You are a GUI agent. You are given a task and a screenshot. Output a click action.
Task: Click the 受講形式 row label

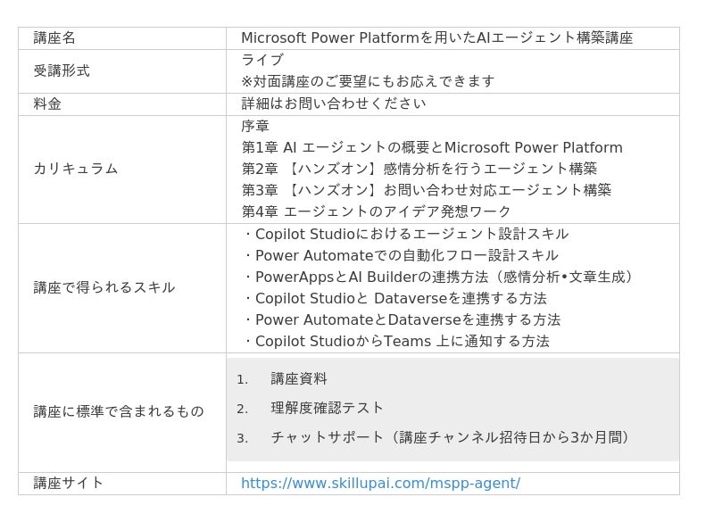pos(62,70)
